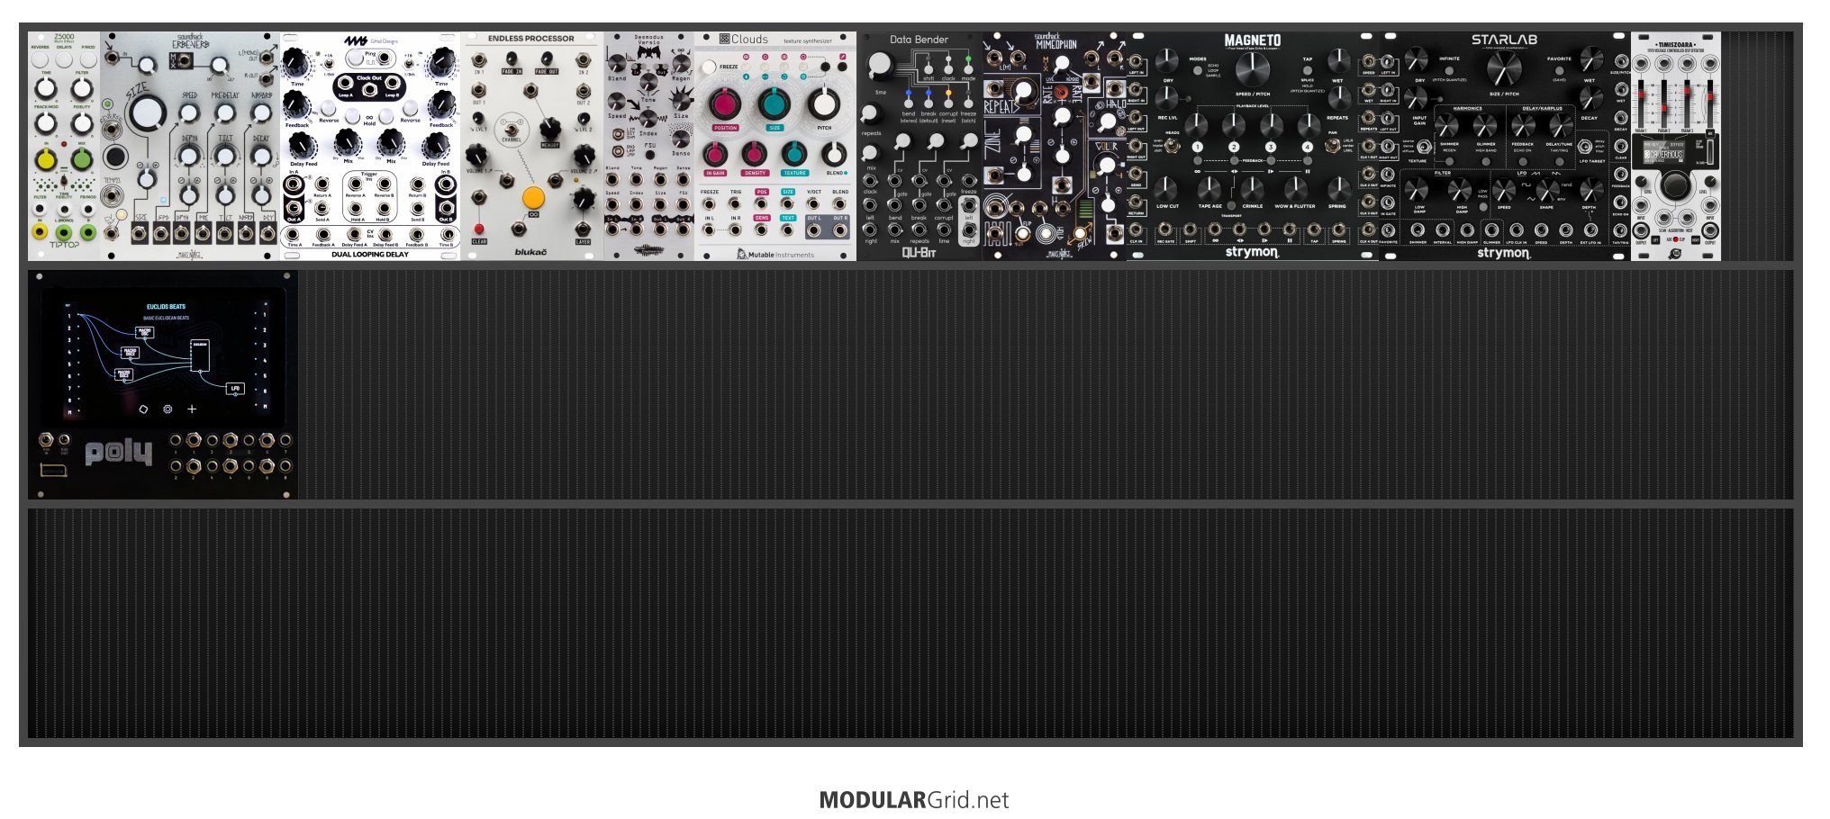This screenshot has width=1830, height=819.
Task: Flip the LFO TARGET switch on Starlab
Action: pyautogui.click(x=1584, y=147)
